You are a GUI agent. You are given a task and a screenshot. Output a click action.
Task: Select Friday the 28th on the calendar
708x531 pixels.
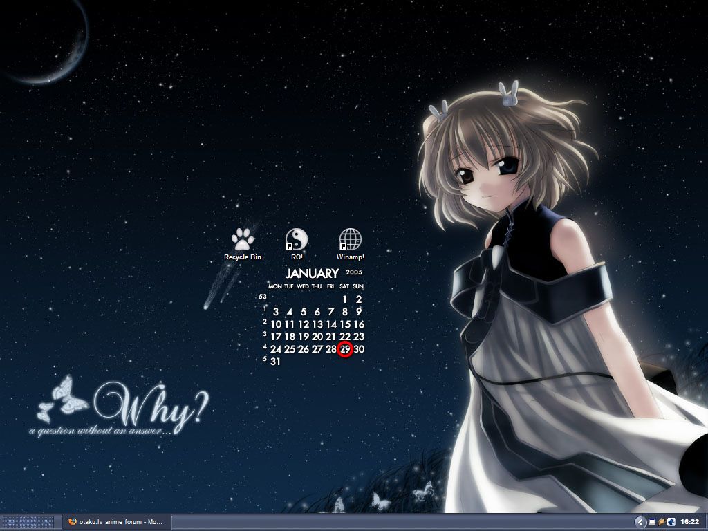pos(331,349)
